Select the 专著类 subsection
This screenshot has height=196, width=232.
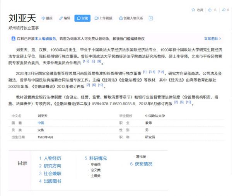pos(95,164)
